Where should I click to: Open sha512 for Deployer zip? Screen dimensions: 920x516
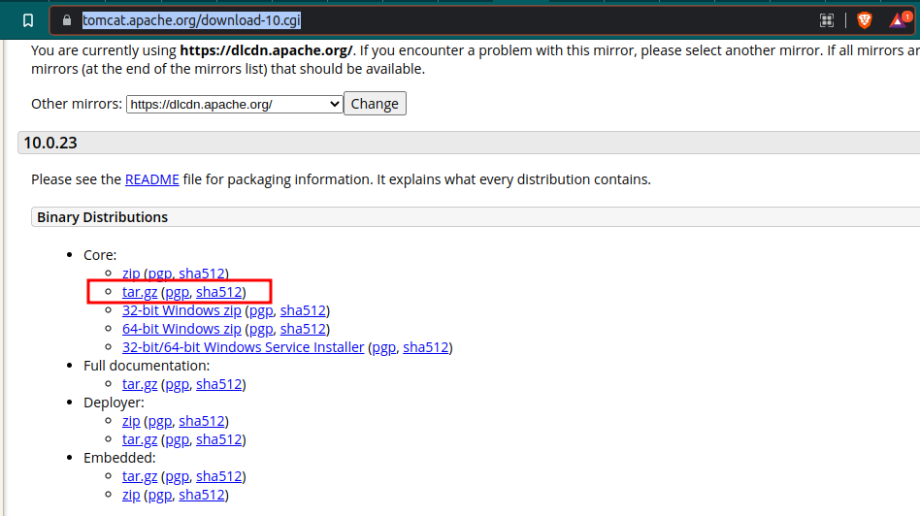pyautogui.click(x=202, y=421)
